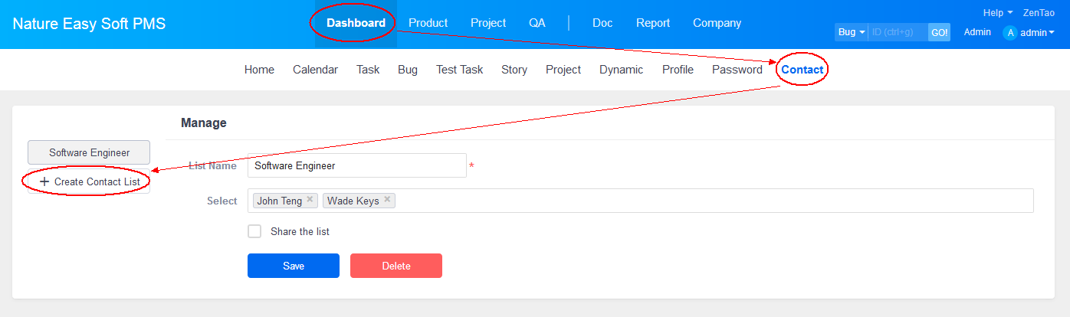Enable the Share the list checkbox

pos(254,231)
